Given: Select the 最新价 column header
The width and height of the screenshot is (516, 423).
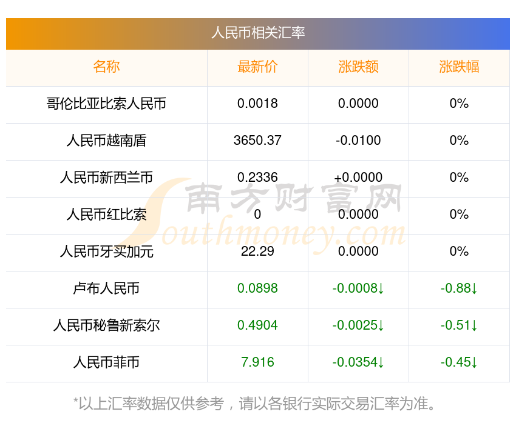Looking at the screenshot, I should (257, 67).
